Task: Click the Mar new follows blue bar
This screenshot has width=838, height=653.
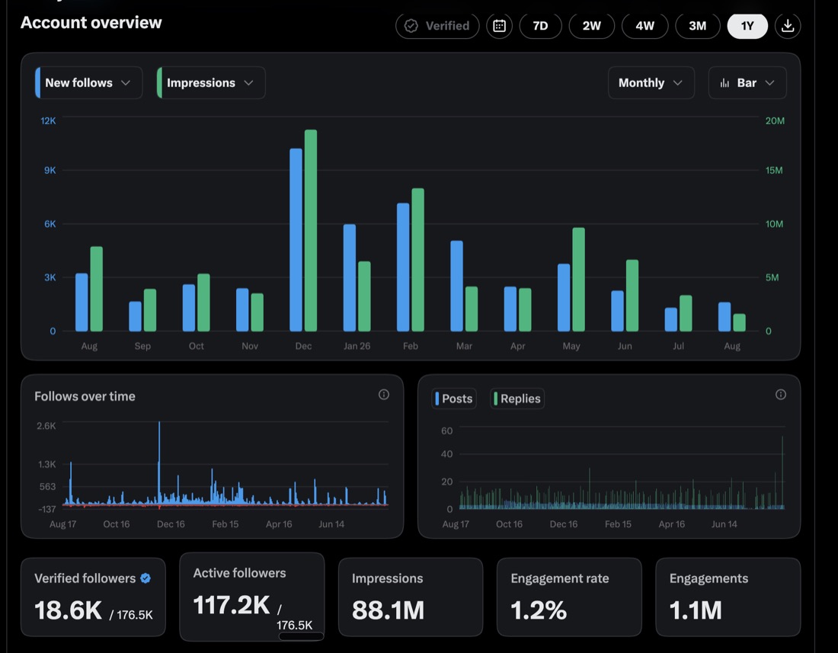Action: pos(456,286)
